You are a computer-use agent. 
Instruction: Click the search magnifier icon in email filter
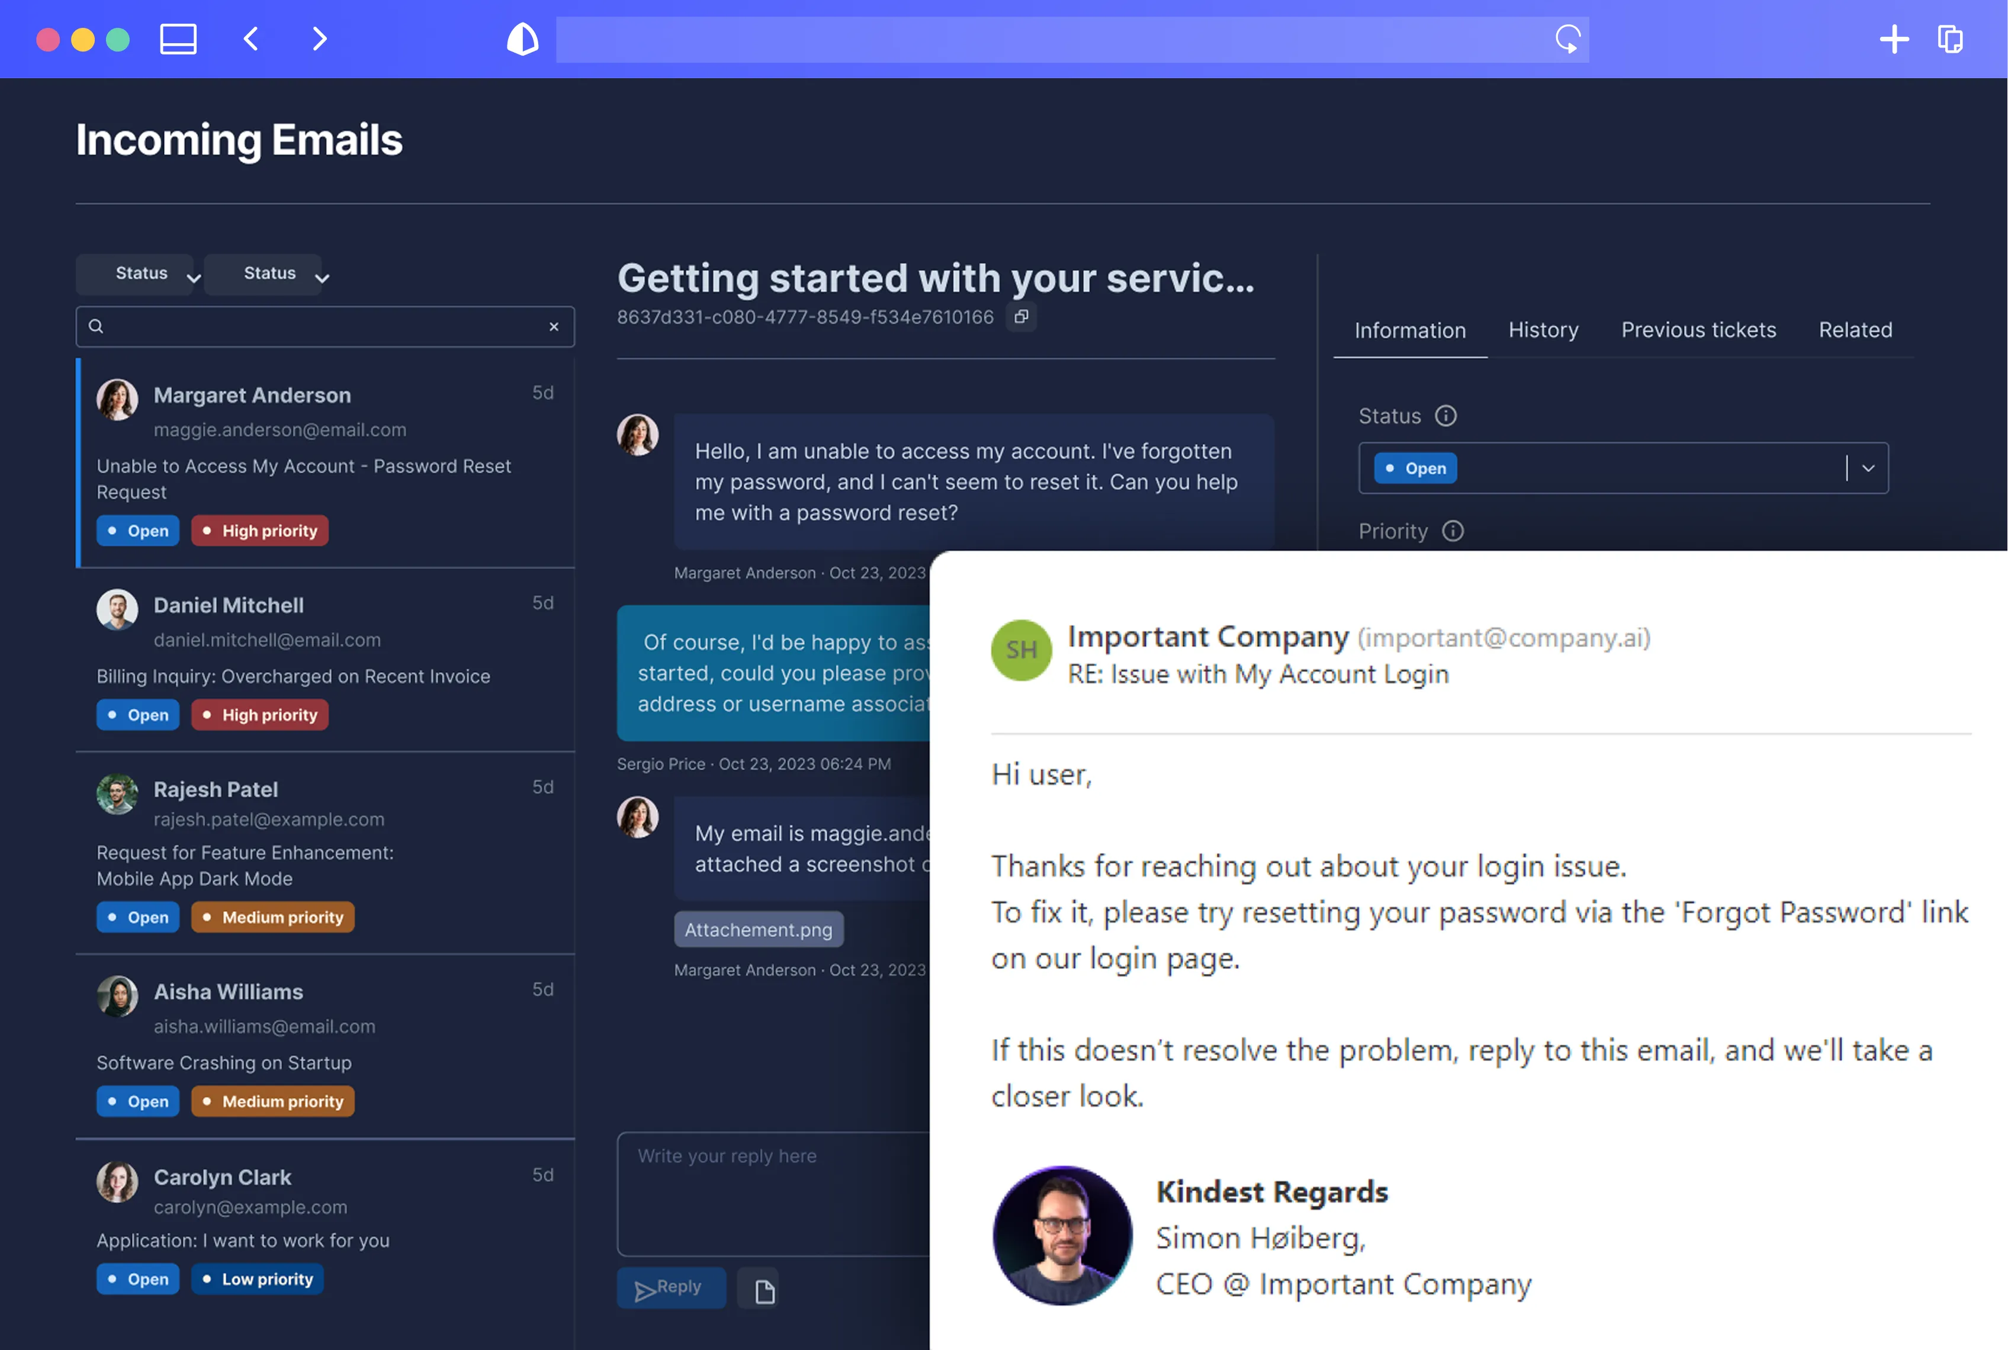[x=95, y=326]
